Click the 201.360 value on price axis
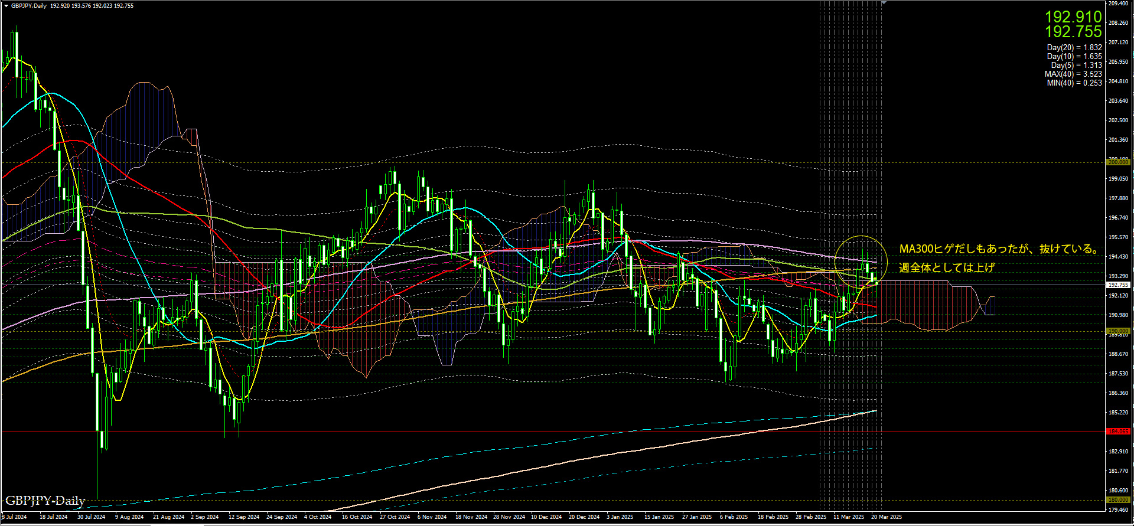 1118,140
